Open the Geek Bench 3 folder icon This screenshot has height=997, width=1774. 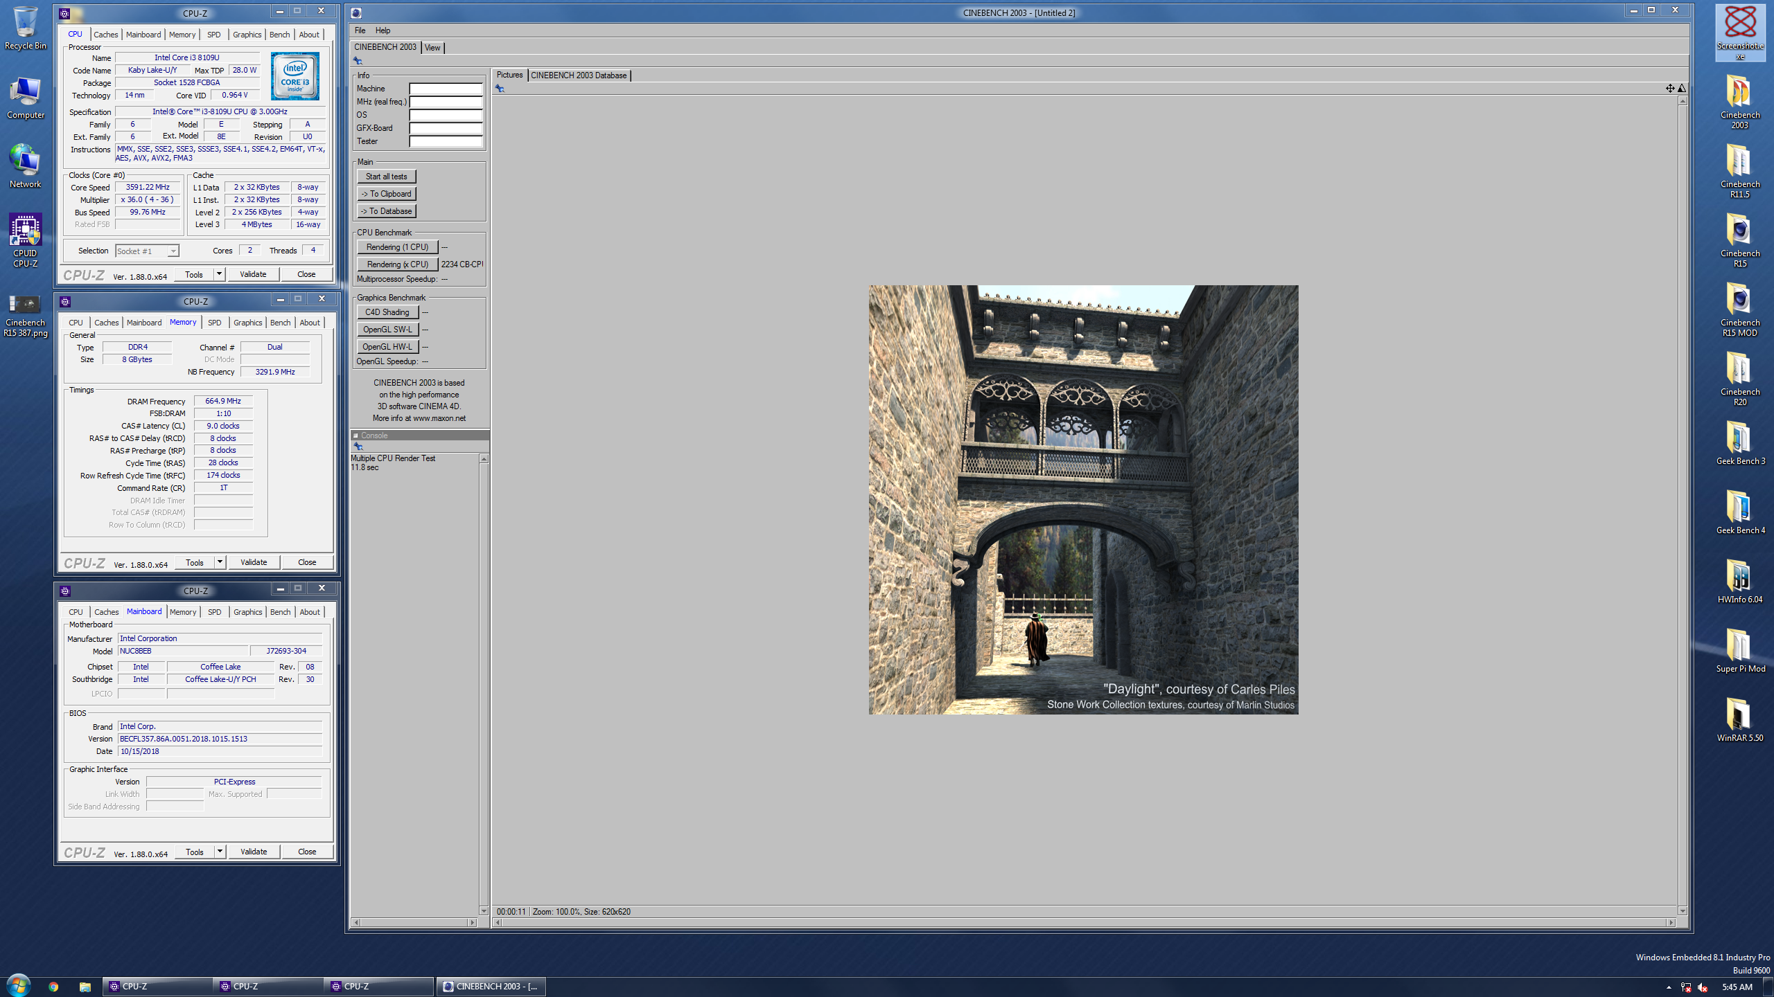pyautogui.click(x=1740, y=443)
